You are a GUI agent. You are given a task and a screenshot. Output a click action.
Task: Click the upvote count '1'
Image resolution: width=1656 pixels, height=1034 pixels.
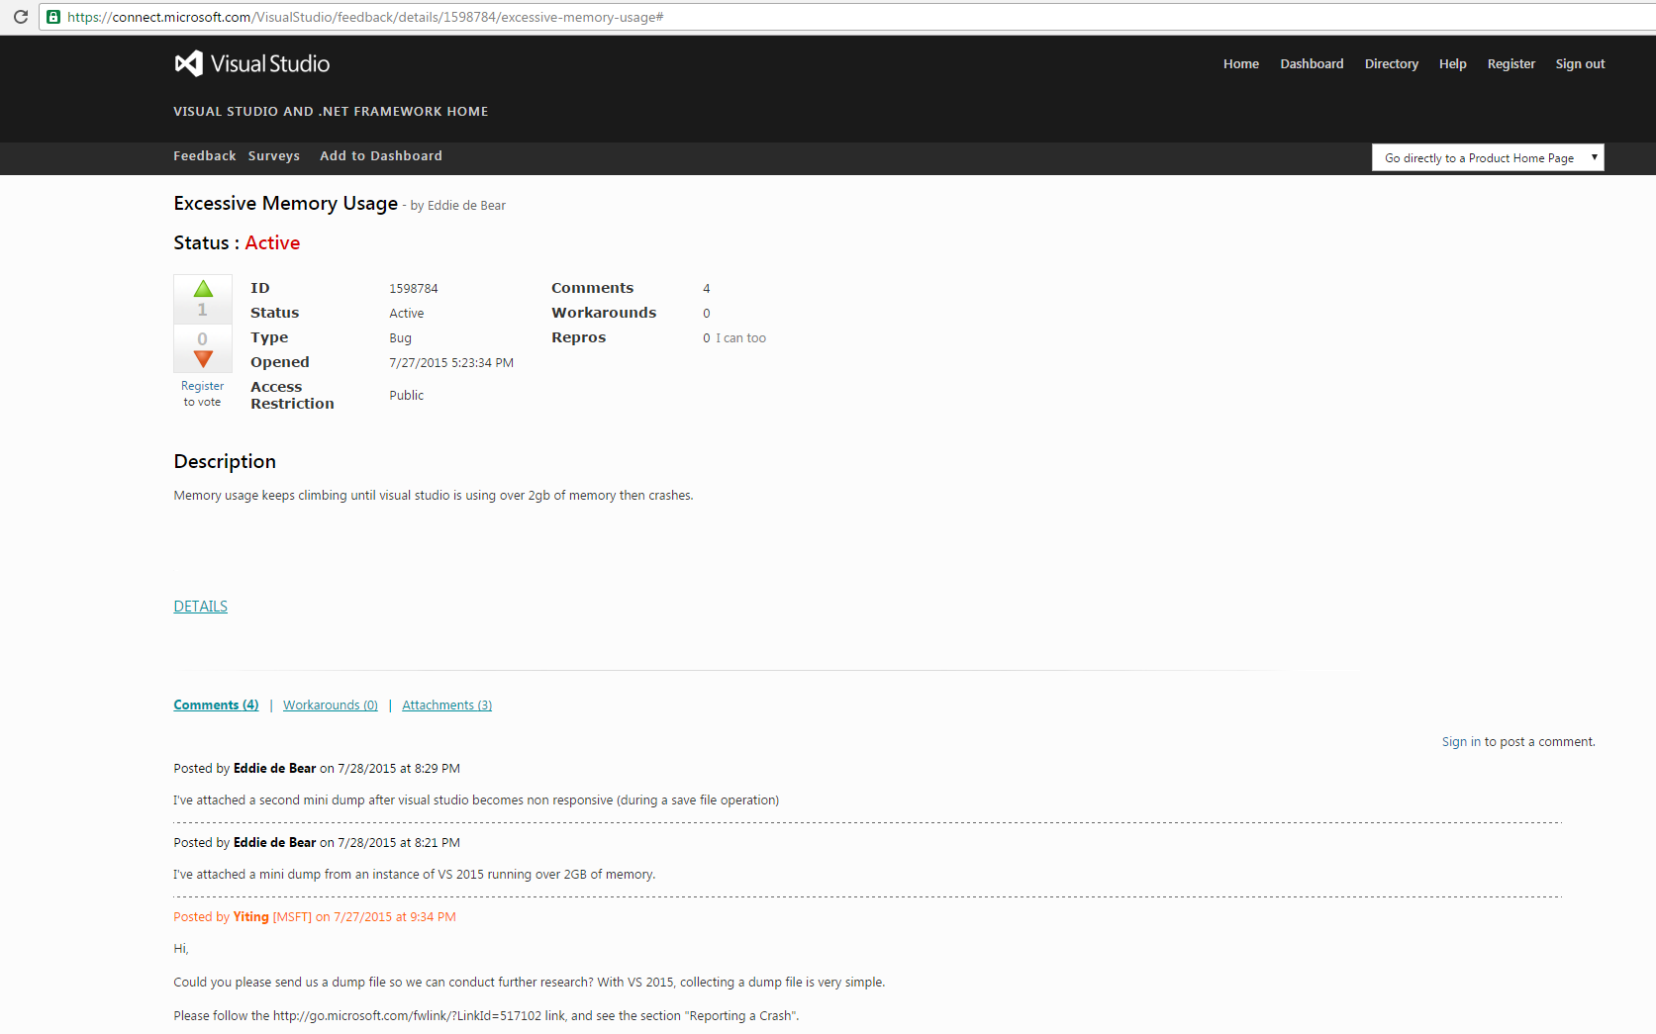coord(203,310)
